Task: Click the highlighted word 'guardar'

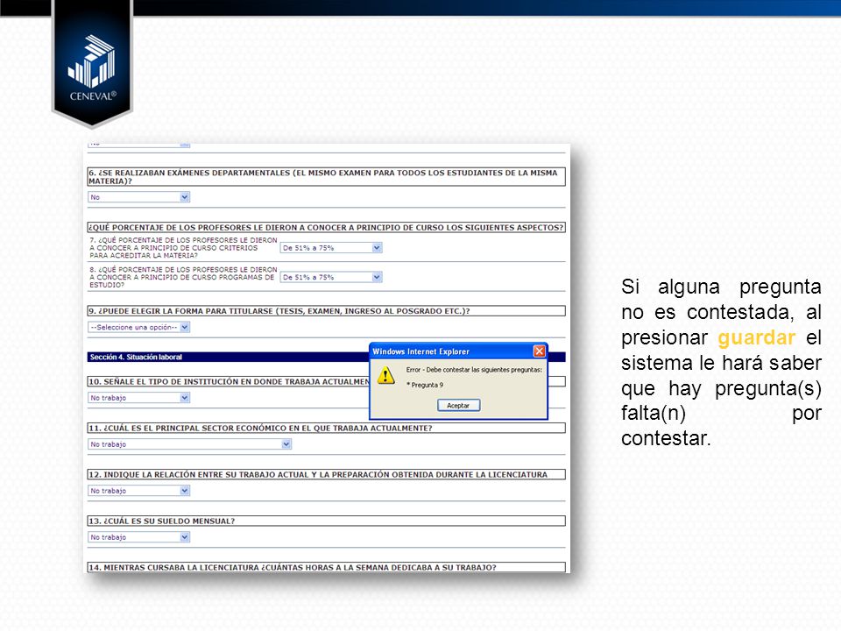Action: tap(756, 338)
